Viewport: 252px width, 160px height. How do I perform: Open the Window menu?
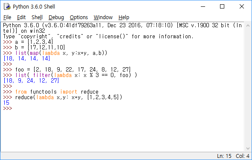tap(103, 17)
